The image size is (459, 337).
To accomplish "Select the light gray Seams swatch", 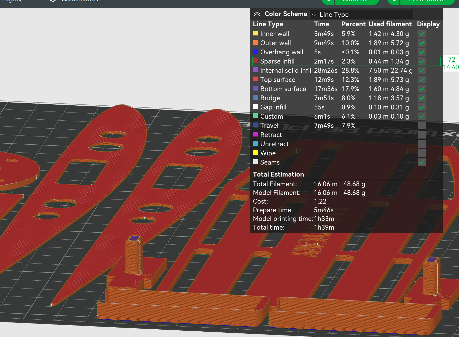I will 255,162.
